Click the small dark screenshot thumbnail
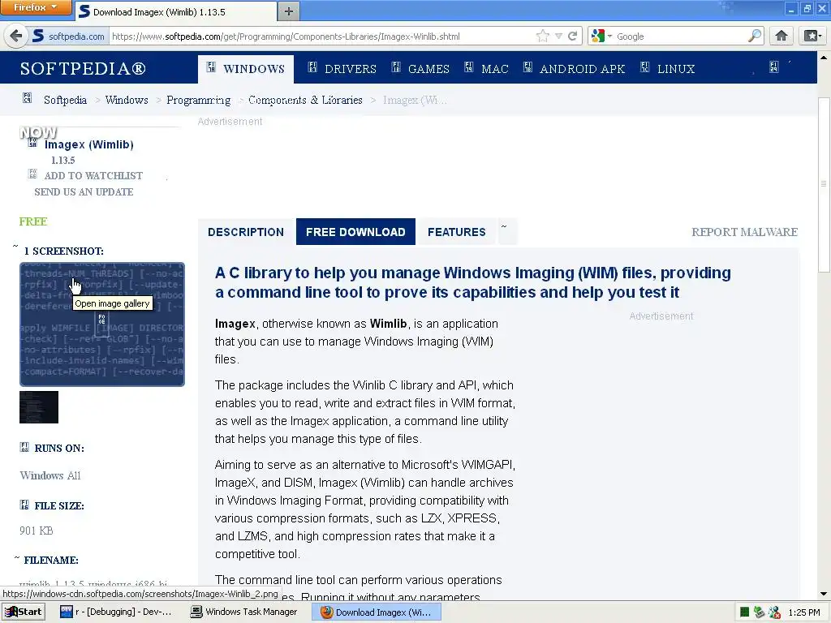 click(39, 407)
